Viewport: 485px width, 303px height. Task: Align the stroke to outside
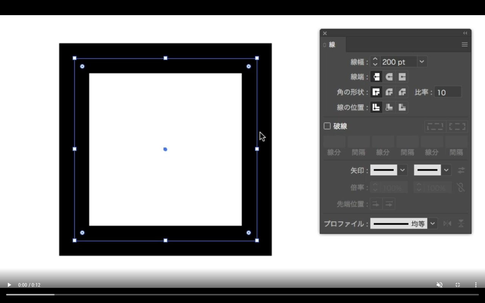click(x=402, y=107)
